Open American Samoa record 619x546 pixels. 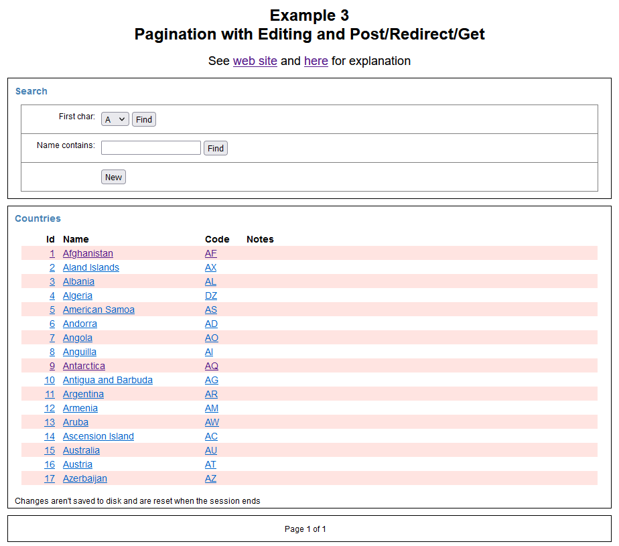coord(98,310)
